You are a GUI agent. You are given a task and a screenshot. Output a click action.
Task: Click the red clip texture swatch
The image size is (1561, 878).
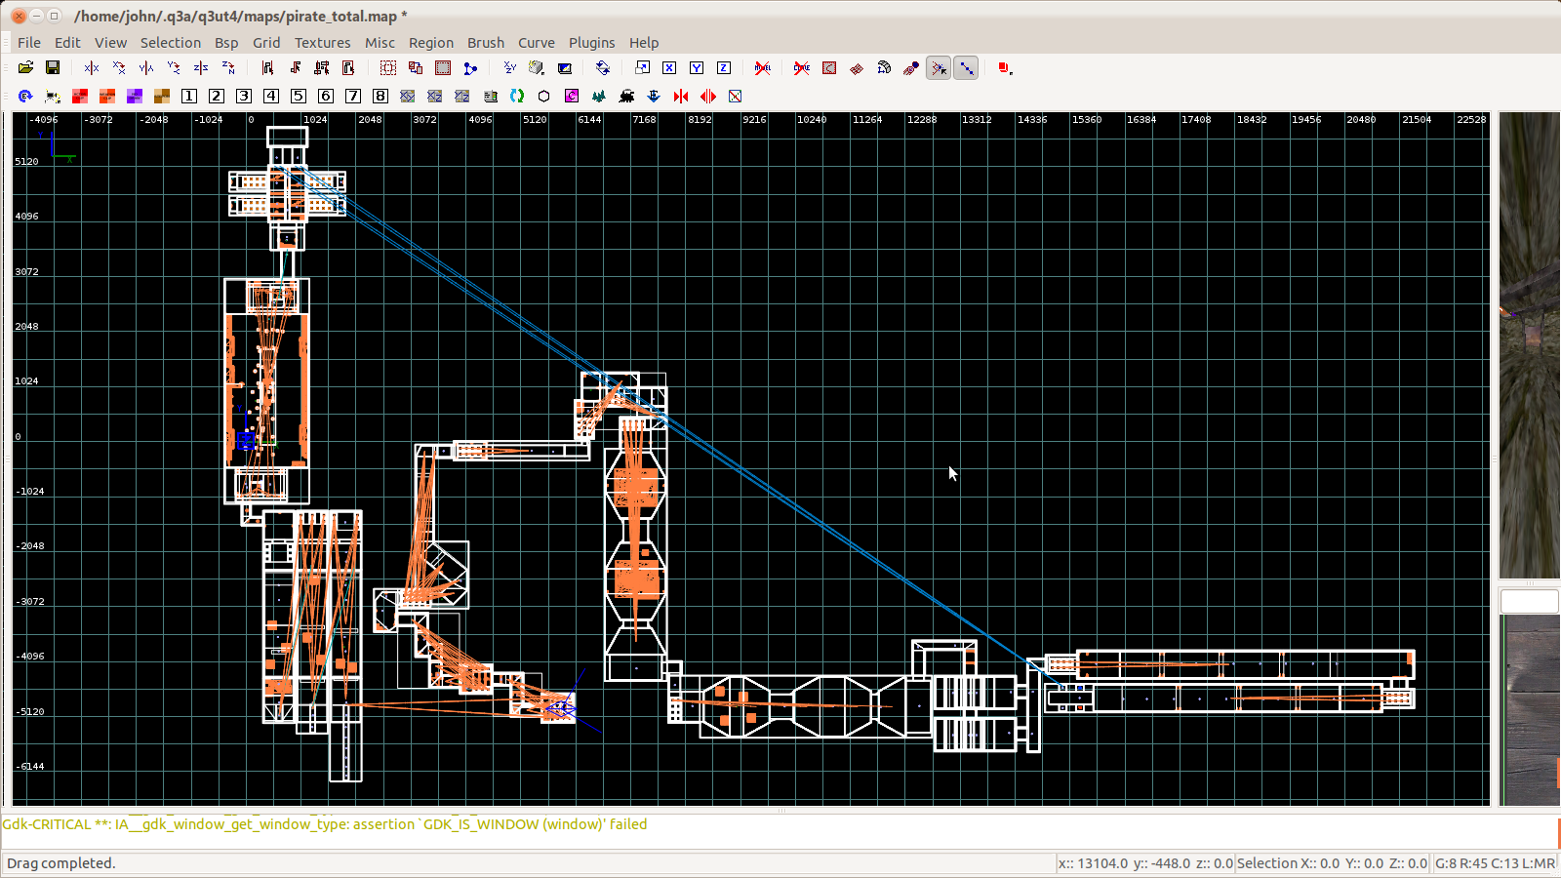80,96
